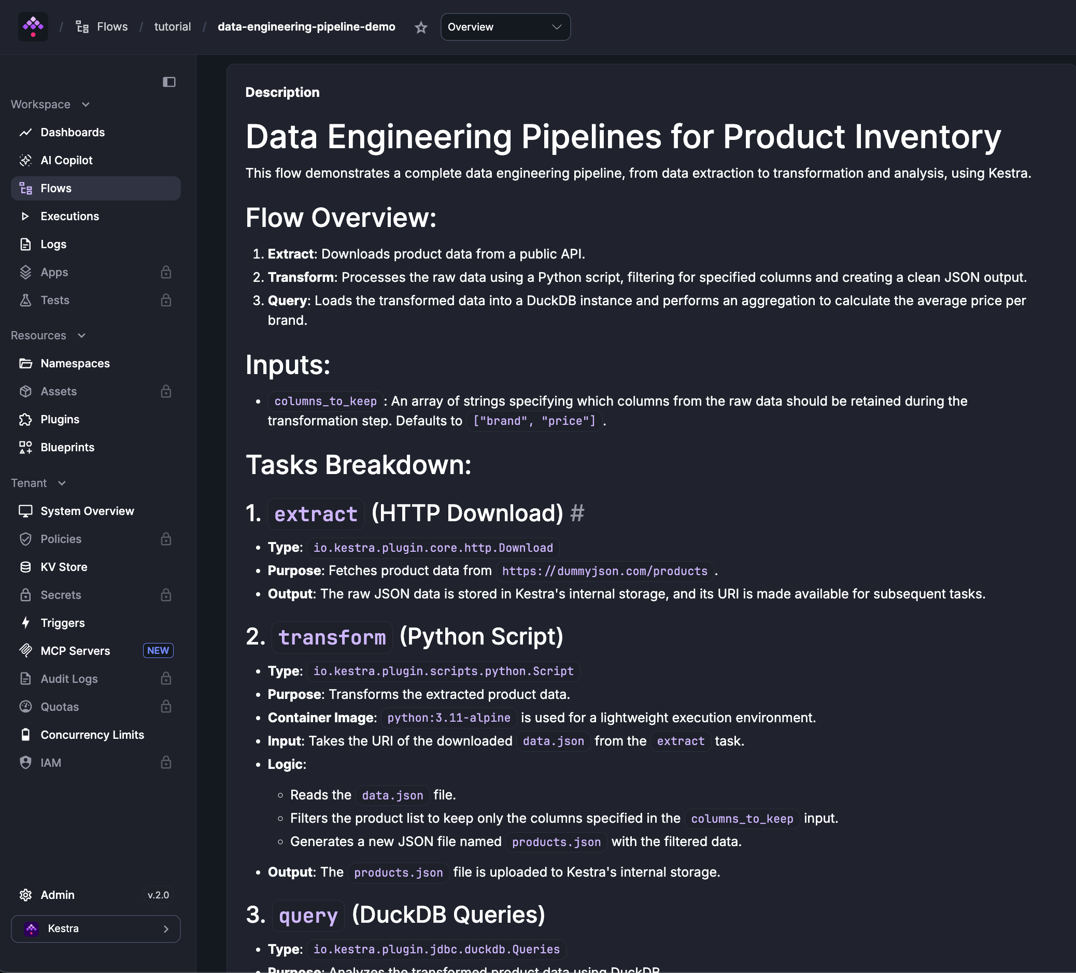
Task: Click the https://dummyjson.com/products code text
Action: tap(605, 571)
